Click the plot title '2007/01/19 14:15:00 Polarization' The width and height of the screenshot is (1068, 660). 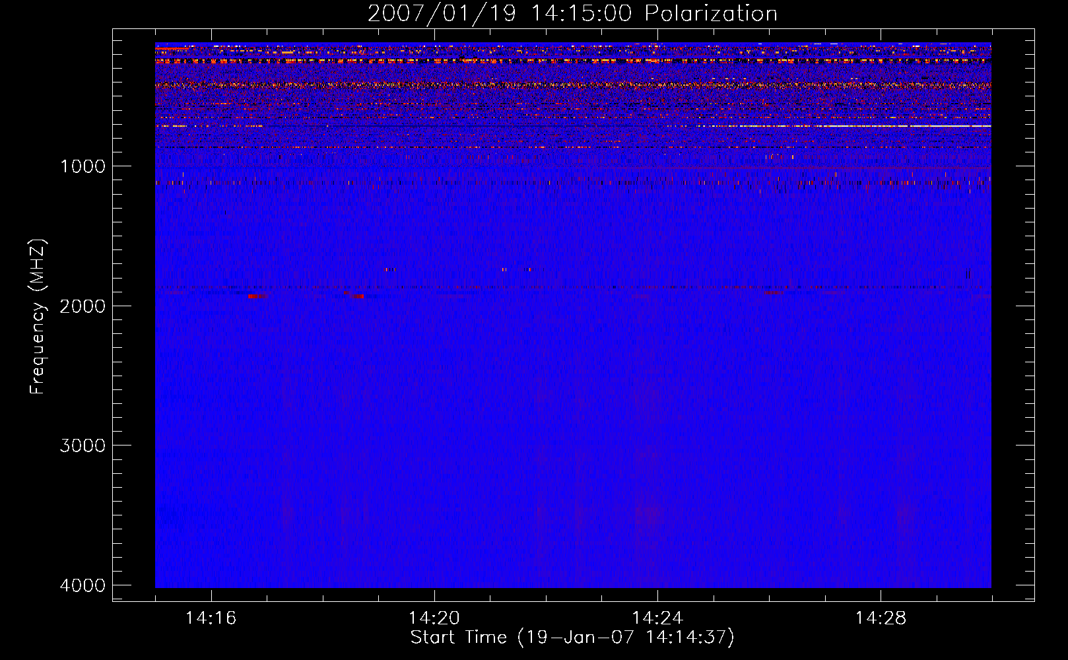[572, 13]
